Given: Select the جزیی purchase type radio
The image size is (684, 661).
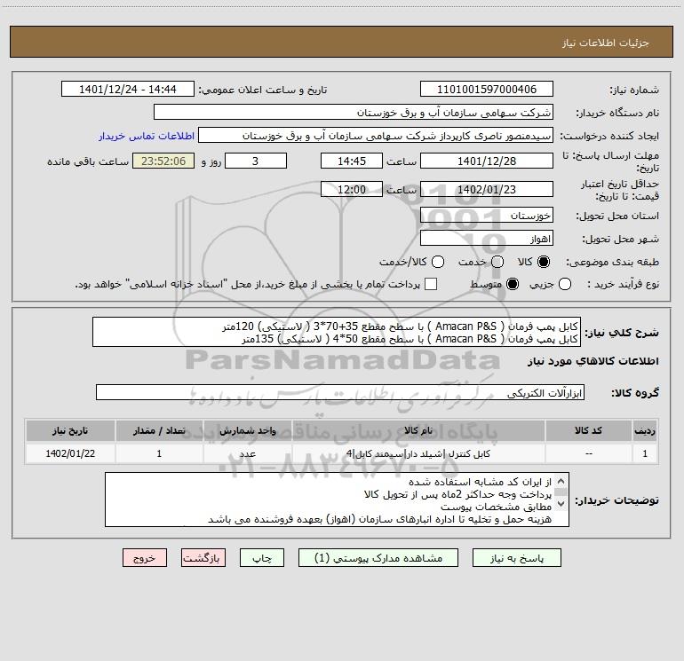Looking at the screenshot, I should coord(564,284).
